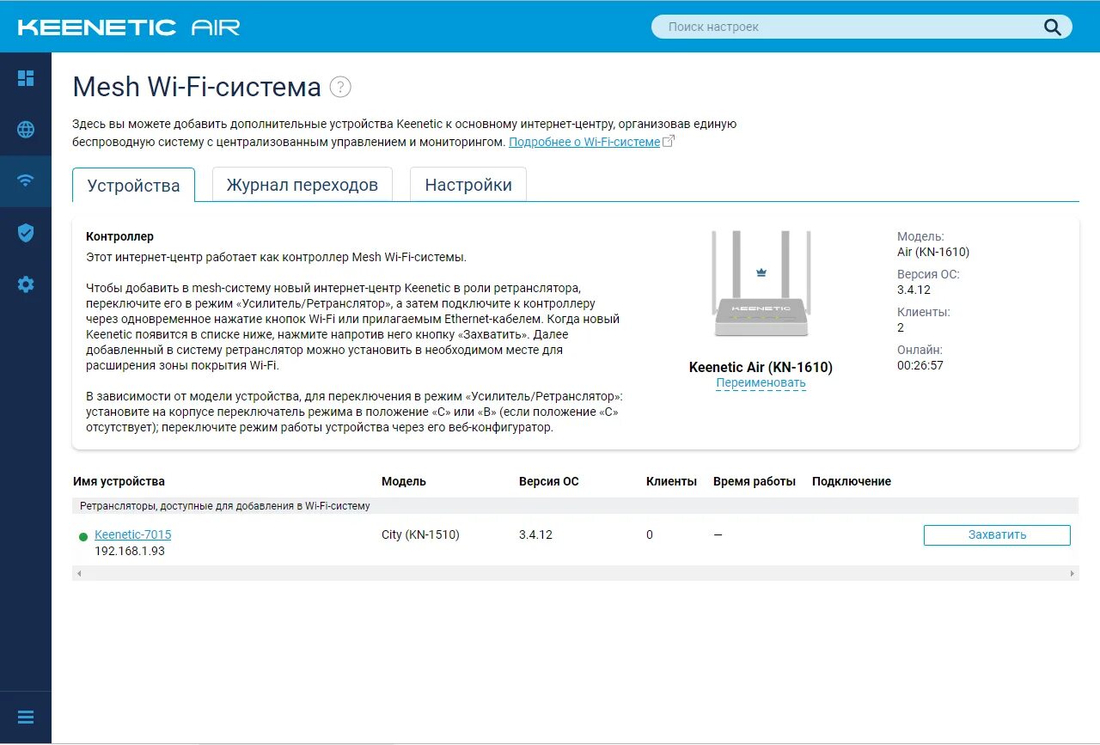Open the Журнал переходов tab
Screen dimensions: 1100x745
click(x=302, y=185)
